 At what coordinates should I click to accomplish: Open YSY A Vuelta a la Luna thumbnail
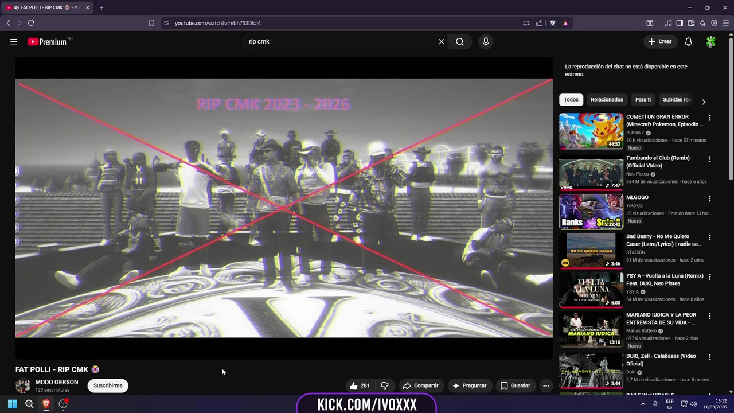pyautogui.click(x=591, y=290)
